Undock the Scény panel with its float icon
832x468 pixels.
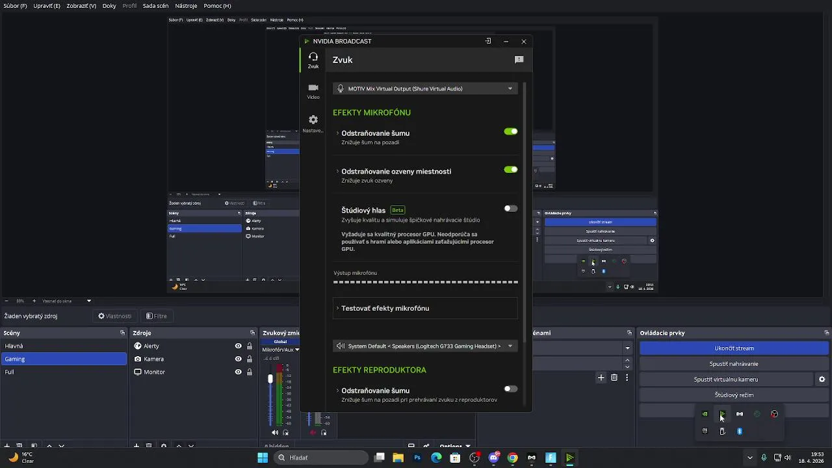pyautogui.click(x=122, y=333)
